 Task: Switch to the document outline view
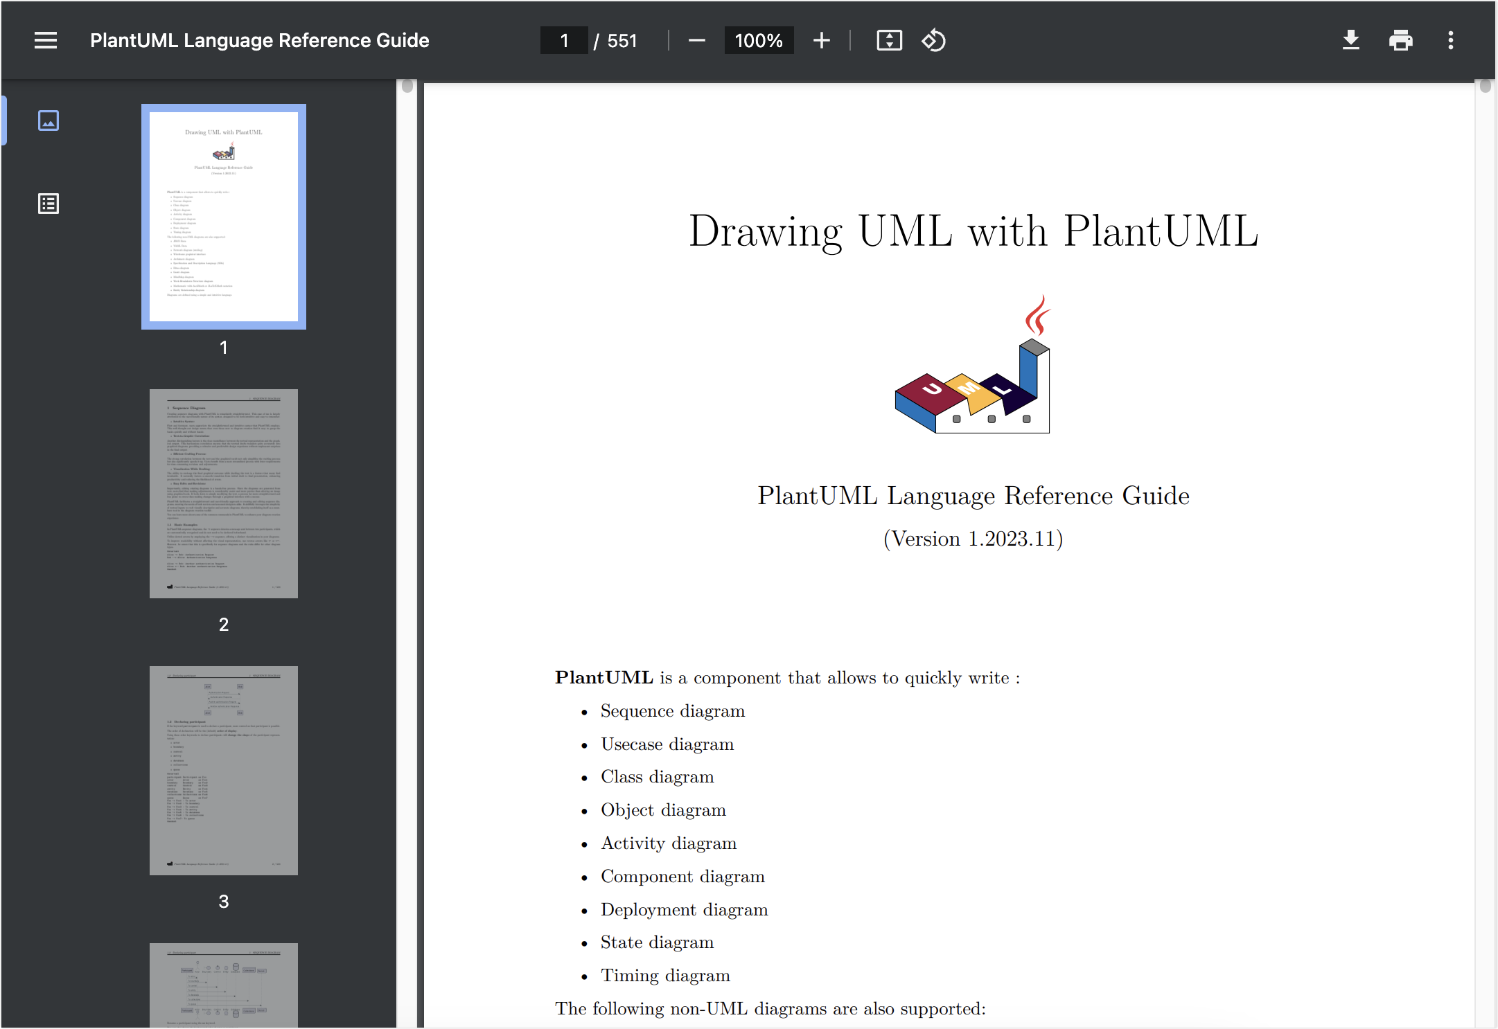click(48, 204)
